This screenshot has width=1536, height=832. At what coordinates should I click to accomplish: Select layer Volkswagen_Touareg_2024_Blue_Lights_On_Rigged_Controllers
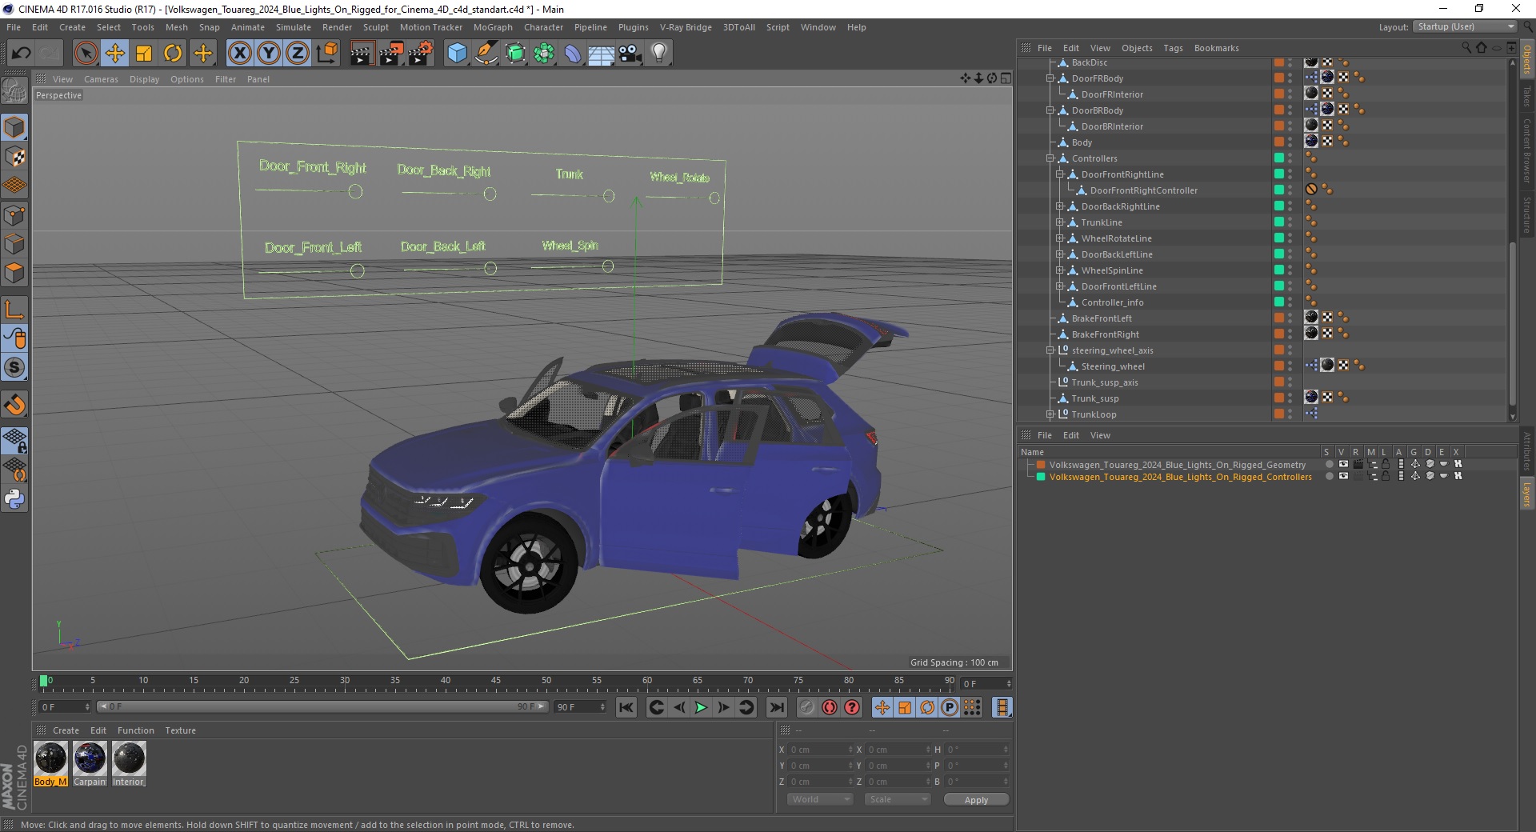[x=1180, y=477]
